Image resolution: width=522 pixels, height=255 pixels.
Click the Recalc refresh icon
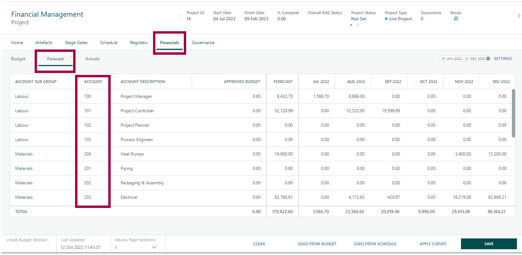[456, 19]
